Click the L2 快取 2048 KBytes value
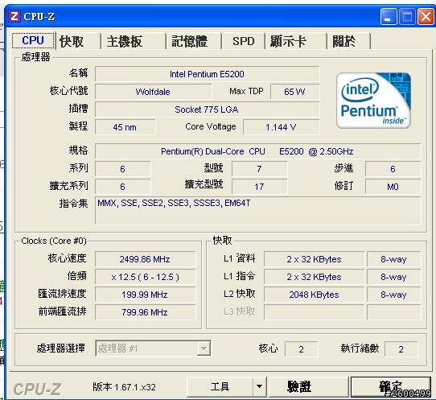The image size is (436, 400). (x=314, y=295)
